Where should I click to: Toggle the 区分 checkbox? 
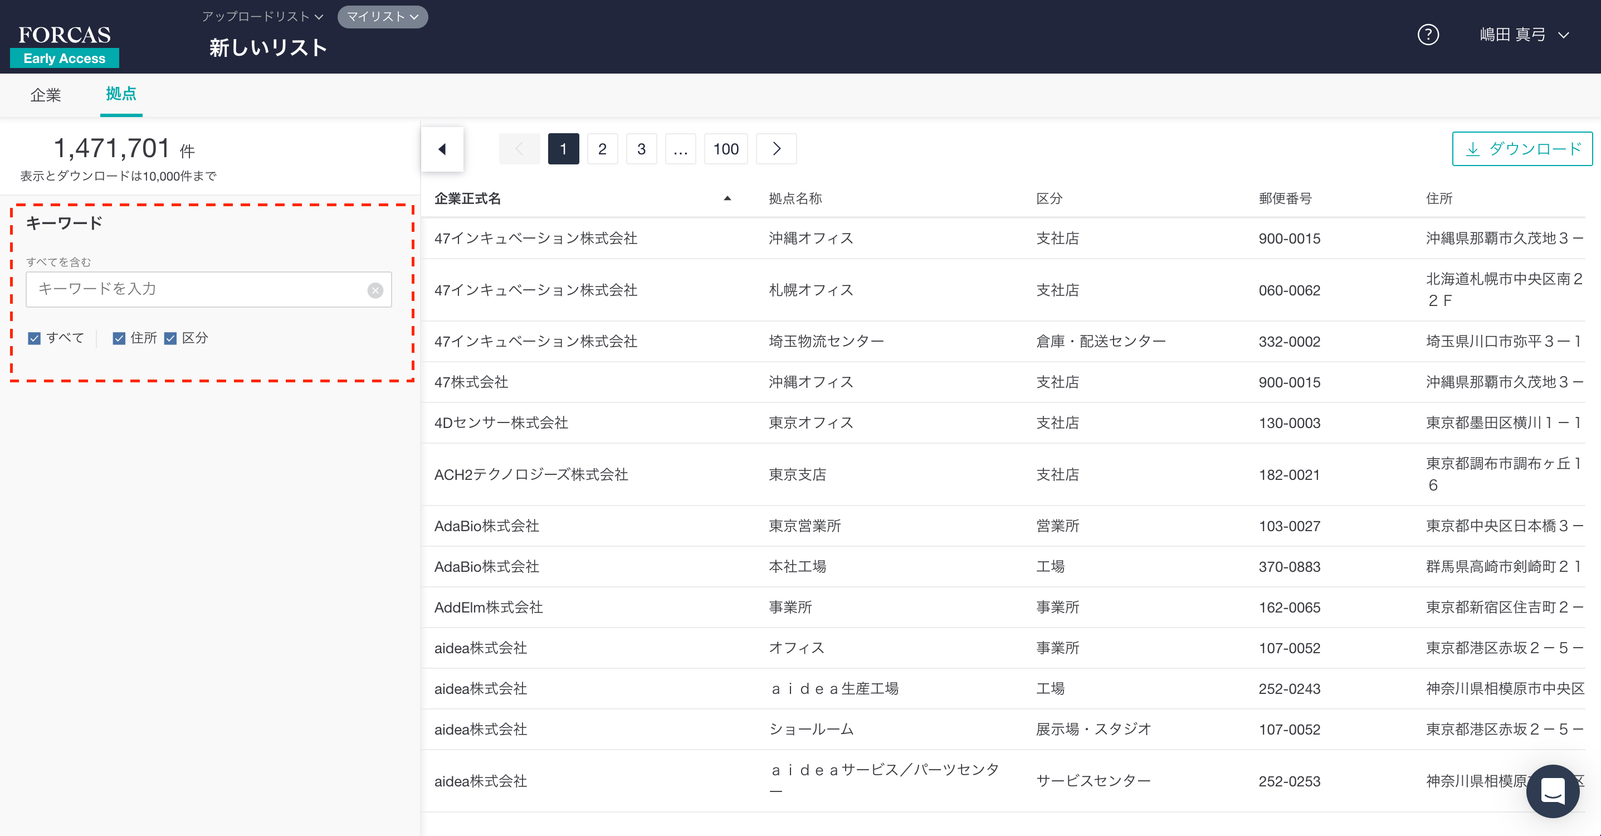coord(170,338)
